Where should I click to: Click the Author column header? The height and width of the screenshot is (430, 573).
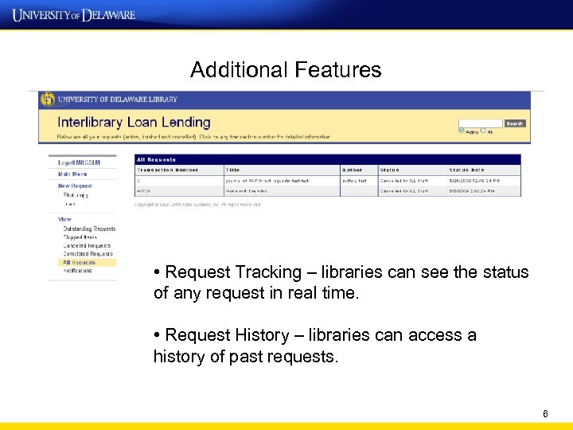tap(353, 170)
